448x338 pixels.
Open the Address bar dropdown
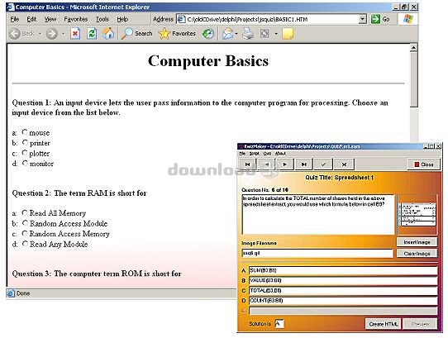(x=362, y=19)
